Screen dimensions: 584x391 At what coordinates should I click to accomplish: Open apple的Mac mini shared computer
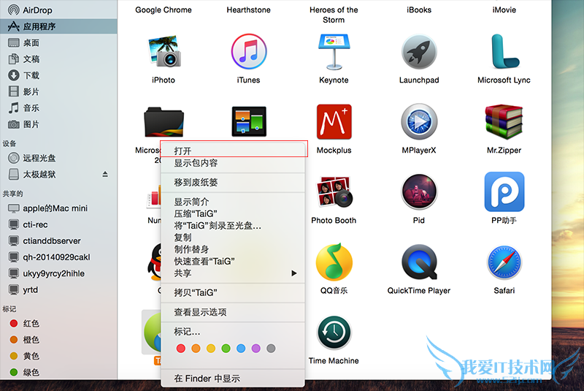point(58,208)
